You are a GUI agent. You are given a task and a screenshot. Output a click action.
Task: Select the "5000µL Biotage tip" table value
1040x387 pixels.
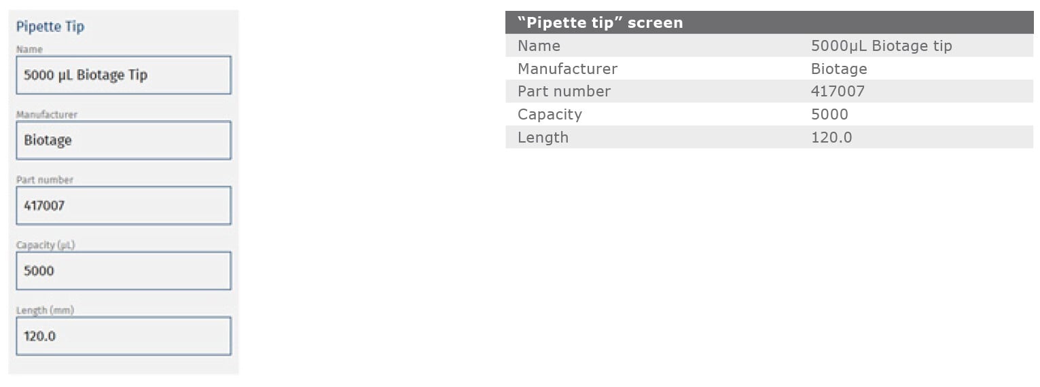pos(881,46)
